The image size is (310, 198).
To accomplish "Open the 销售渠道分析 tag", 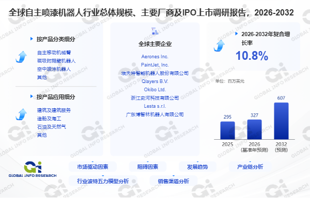I will click(174, 181).
